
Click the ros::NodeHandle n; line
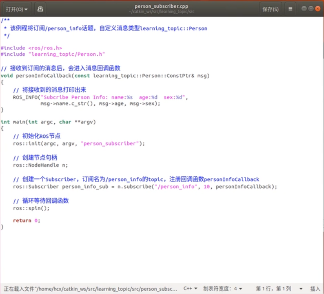[x=40, y=165]
